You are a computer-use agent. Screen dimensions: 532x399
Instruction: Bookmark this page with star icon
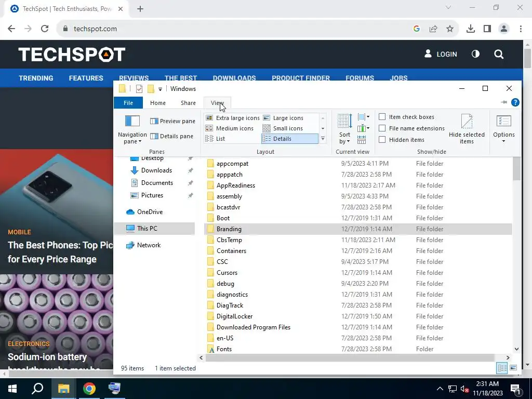coord(450,29)
